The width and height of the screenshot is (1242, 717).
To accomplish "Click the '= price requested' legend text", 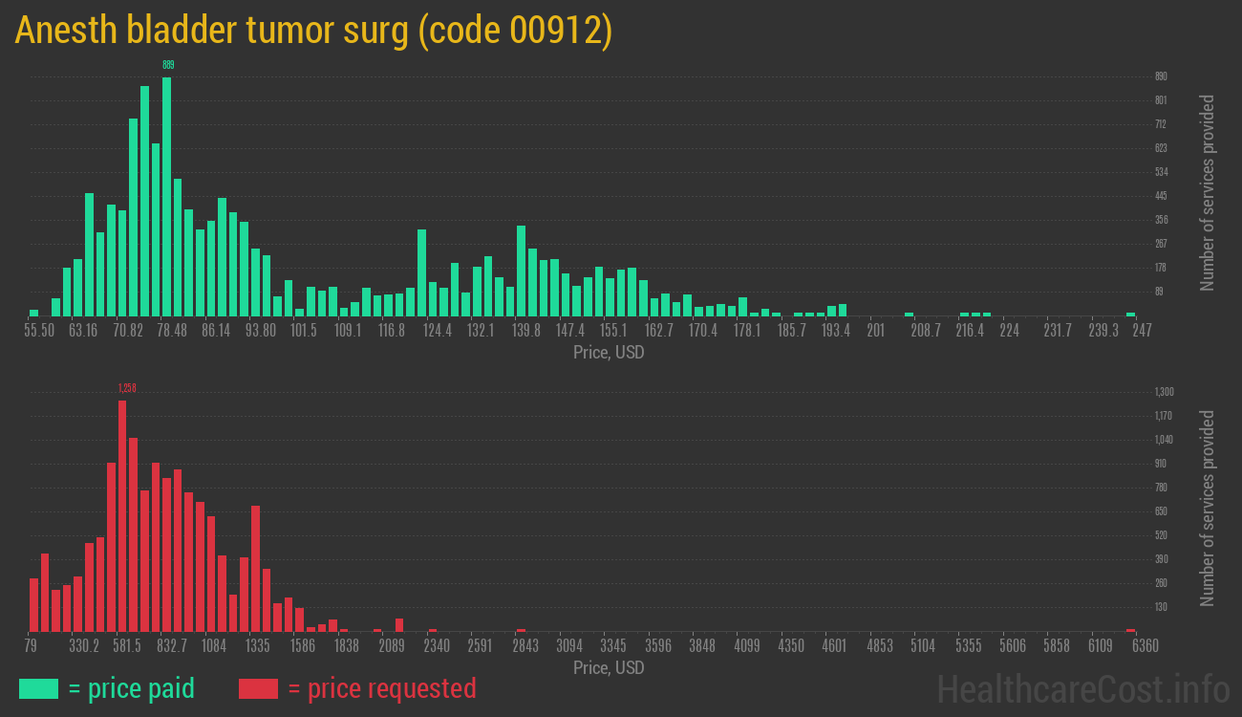I will coord(381,688).
